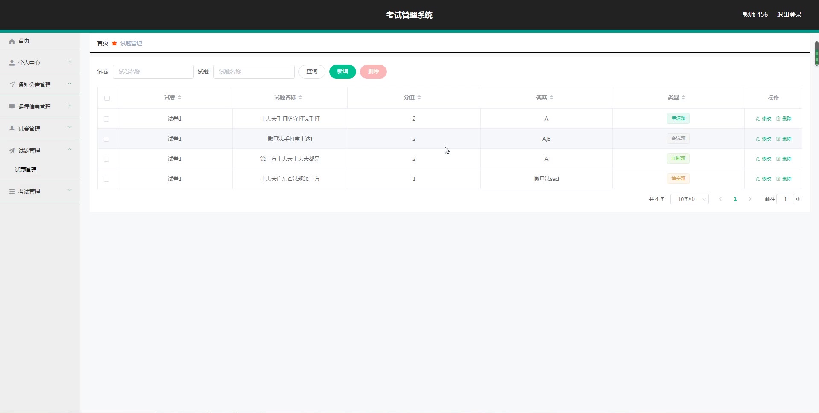Edit the 士大夫广东省法规第三方 row via 修改

(763, 179)
